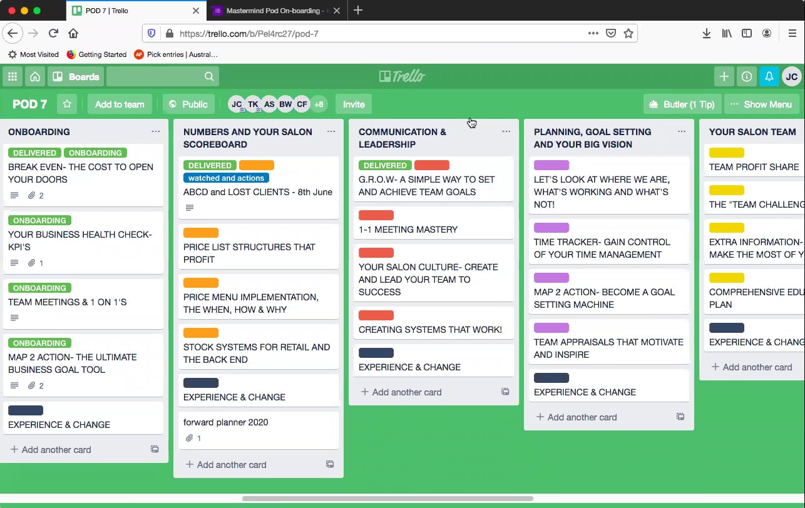Screen dimensions: 805x508
Task: Click the template icon in the ONBOARDING list
Action: point(155,449)
